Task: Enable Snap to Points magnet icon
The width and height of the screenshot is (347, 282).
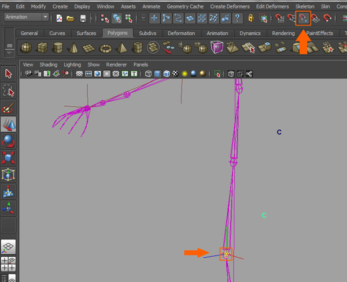Action: click(x=303, y=18)
